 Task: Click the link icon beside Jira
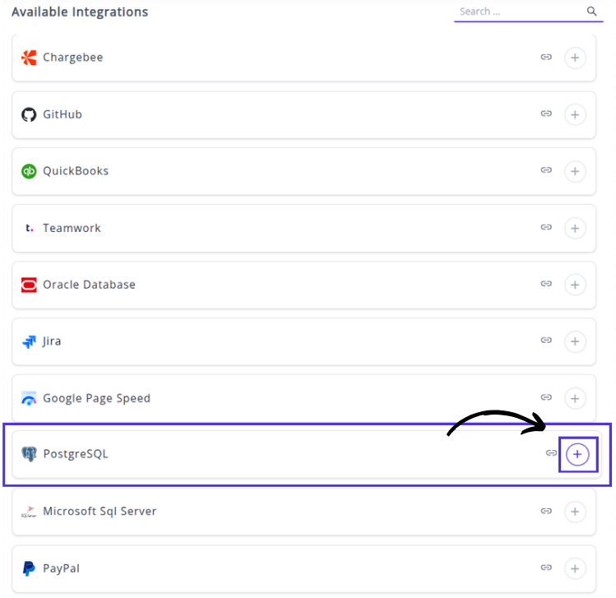point(546,341)
